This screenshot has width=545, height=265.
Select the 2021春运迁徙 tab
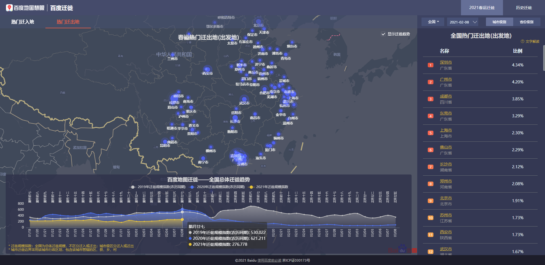pos(482,8)
